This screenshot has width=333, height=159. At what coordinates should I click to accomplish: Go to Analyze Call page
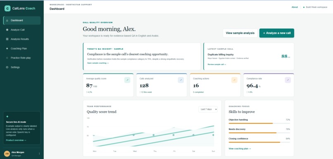tap(22, 30)
